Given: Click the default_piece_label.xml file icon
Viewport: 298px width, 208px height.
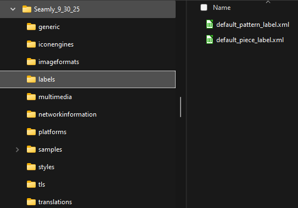Looking at the screenshot, I should pyautogui.click(x=210, y=39).
